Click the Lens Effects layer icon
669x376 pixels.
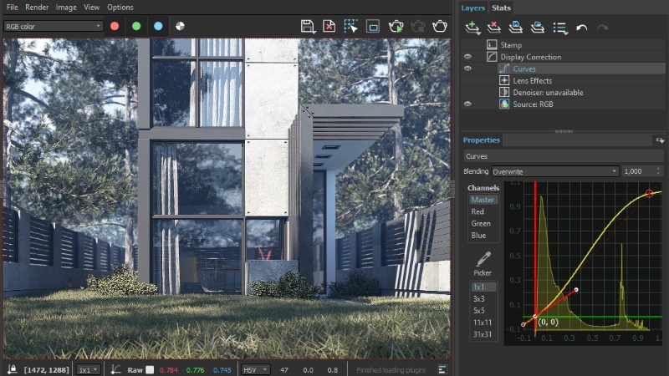pos(504,80)
